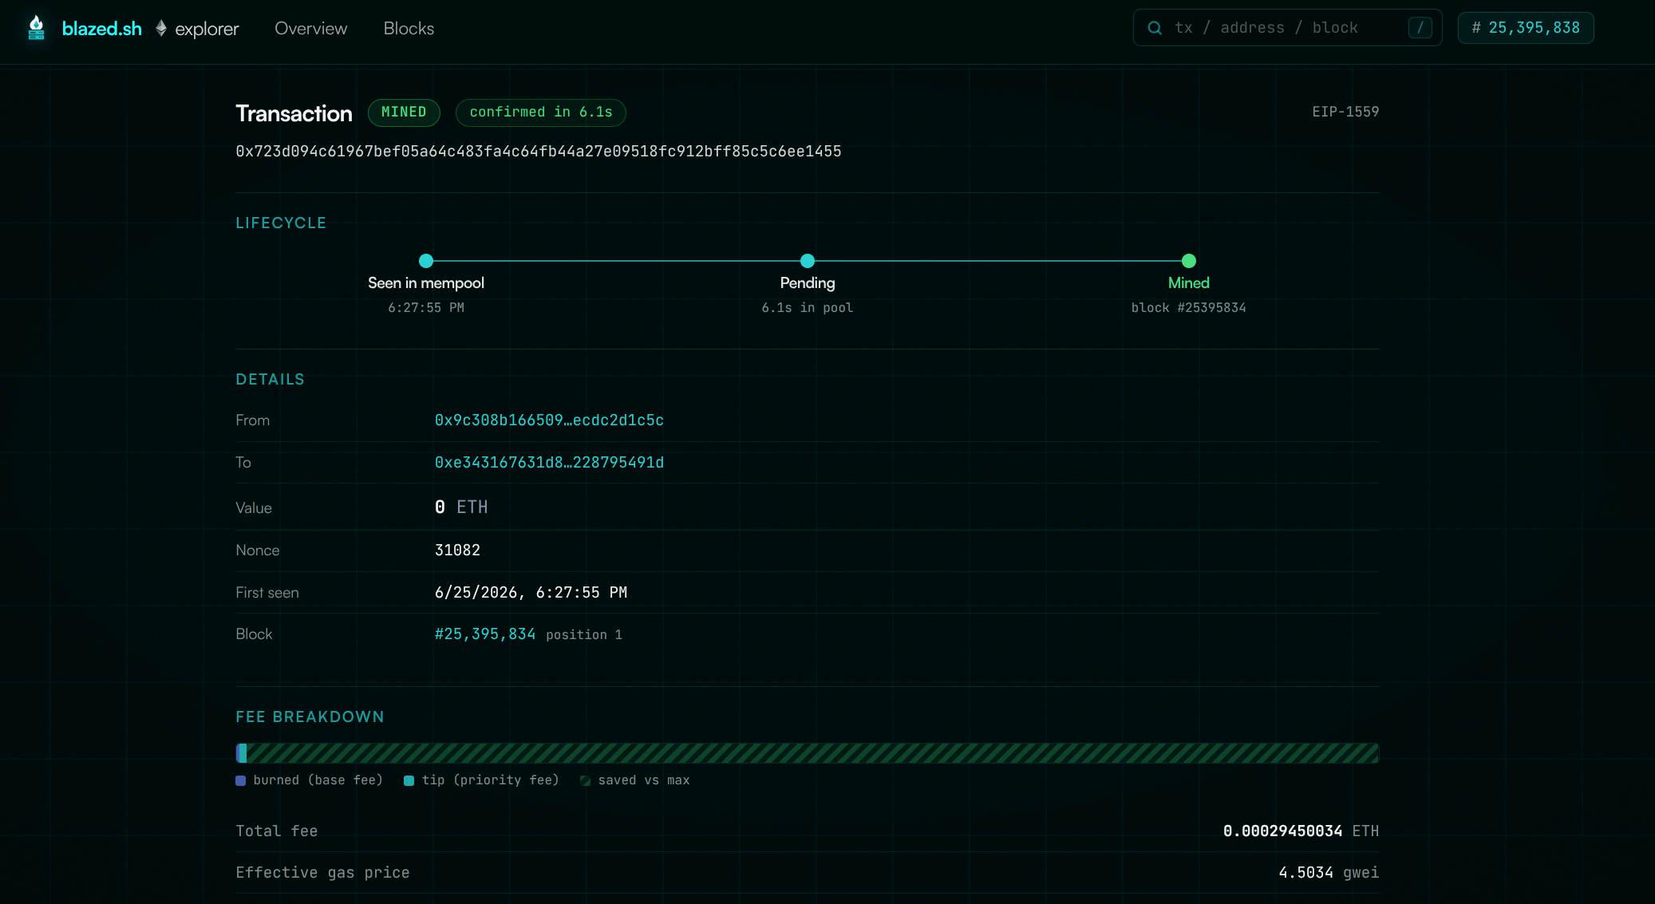
Task: Click the DETAILS section heading
Action: [x=270, y=380]
